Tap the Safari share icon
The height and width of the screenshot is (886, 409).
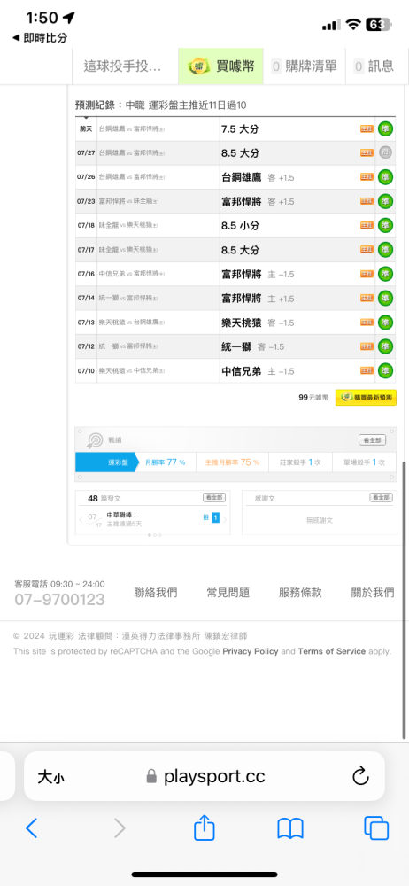click(x=204, y=828)
